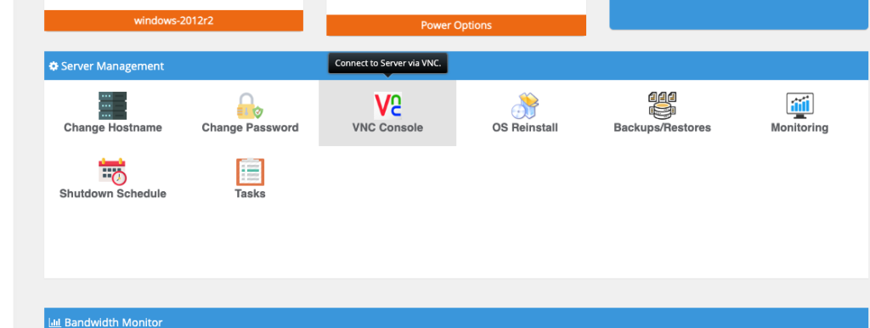Click the Server Management header title
870x328 pixels.
112,66
